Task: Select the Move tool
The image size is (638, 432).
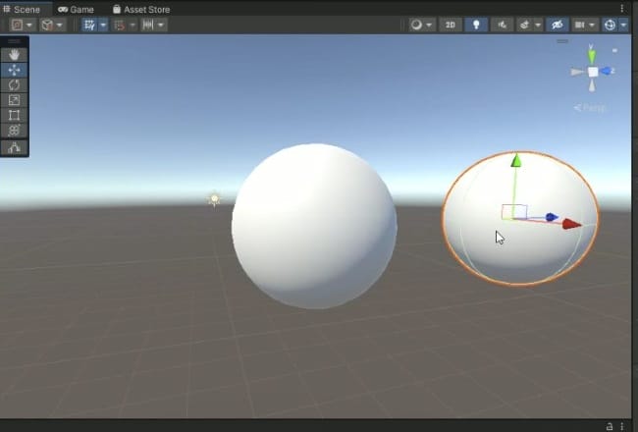Action: (15, 70)
